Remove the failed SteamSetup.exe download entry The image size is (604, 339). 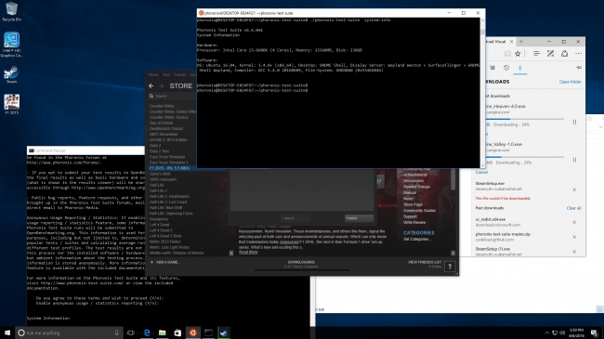pyautogui.click(x=574, y=189)
